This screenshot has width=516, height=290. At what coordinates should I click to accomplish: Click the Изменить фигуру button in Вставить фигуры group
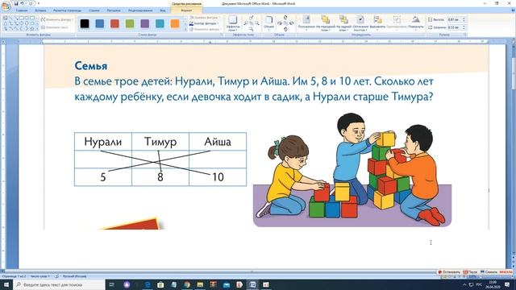[56, 19]
